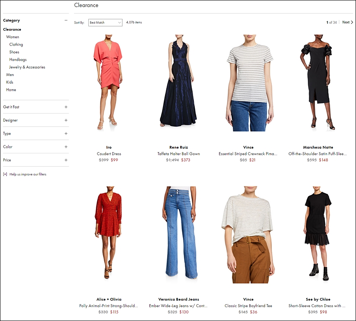
Task: Click Off-the-Shoulder Satin Puff-Sleeve title
Action: (317, 154)
